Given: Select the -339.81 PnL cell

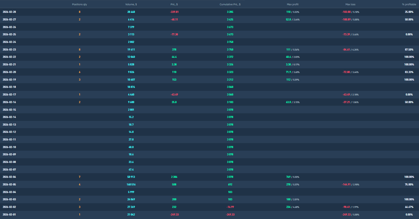Looking at the screenshot, I should tap(174, 12).
